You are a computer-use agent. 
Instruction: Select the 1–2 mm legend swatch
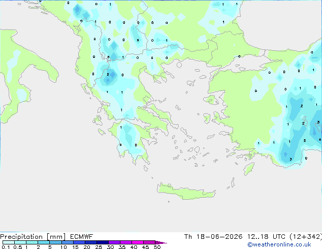[x=32, y=242]
